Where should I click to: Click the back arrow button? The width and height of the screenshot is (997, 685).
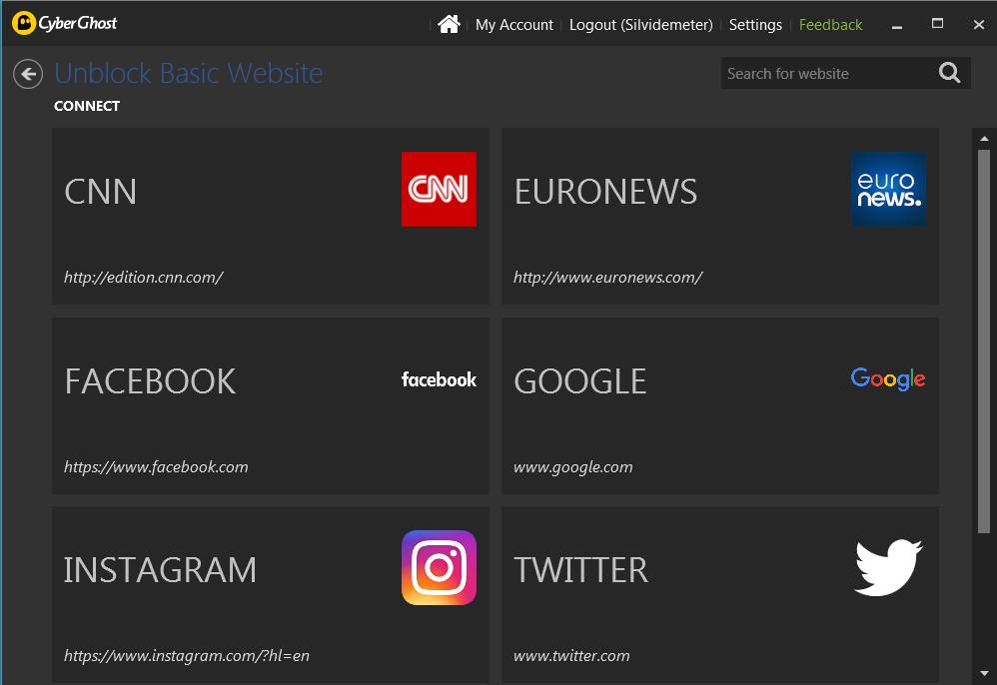tap(27, 74)
